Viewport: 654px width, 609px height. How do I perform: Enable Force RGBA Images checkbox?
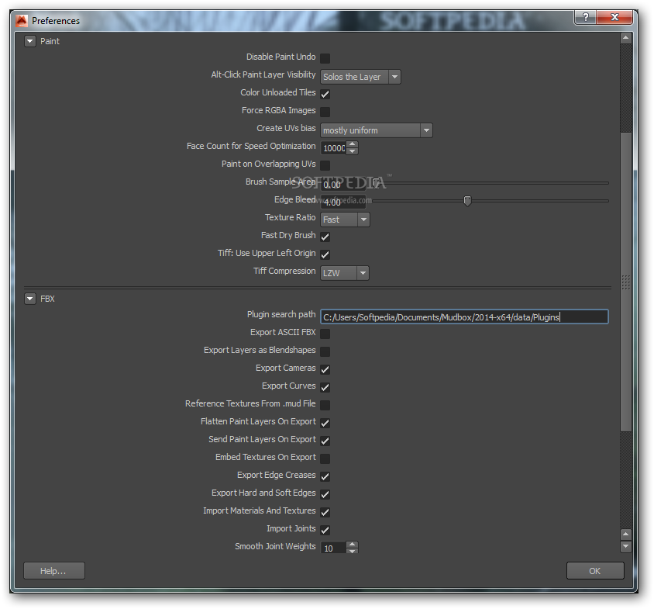click(325, 112)
